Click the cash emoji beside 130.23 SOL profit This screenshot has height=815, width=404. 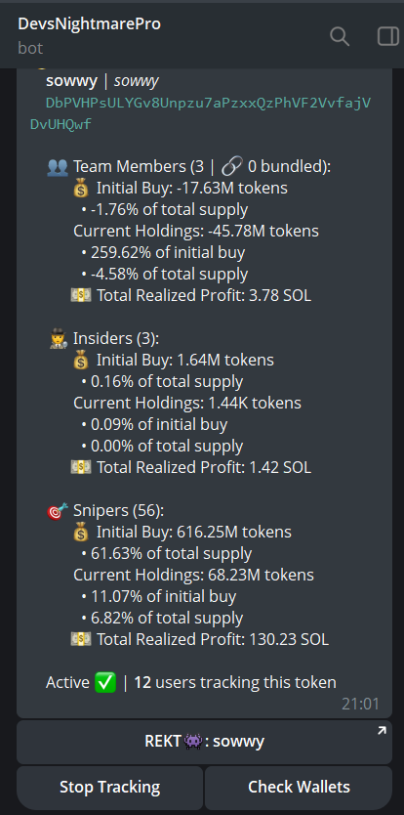coord(81,639)
